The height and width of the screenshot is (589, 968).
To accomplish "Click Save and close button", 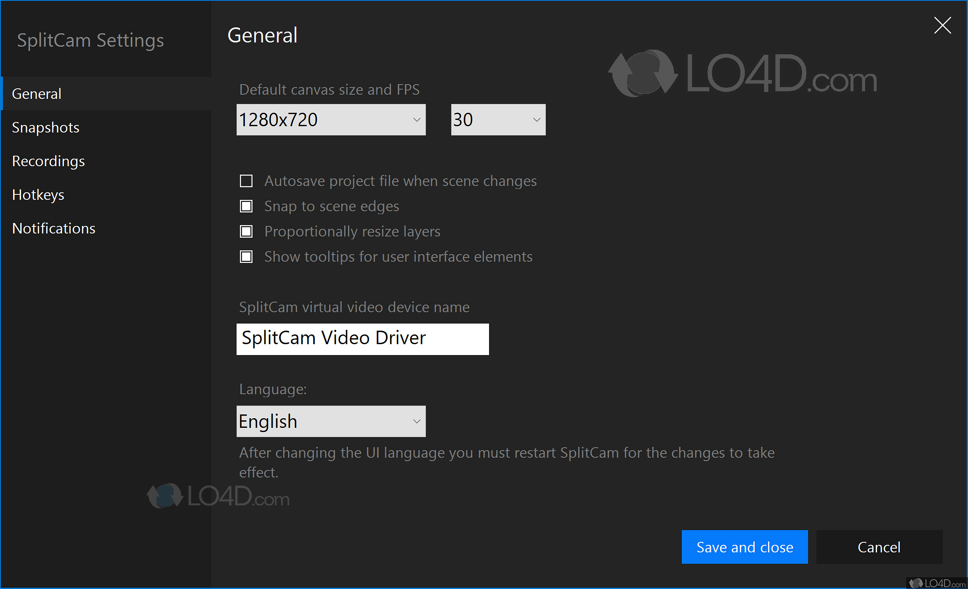I will 745,547.
